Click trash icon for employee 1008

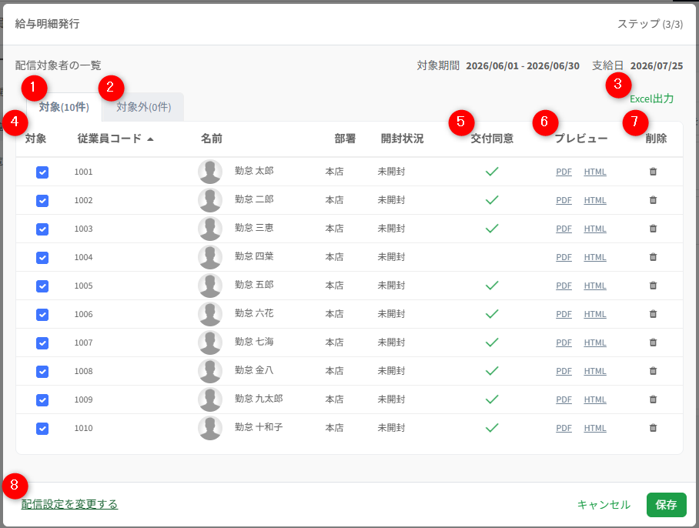click(653, 371)
